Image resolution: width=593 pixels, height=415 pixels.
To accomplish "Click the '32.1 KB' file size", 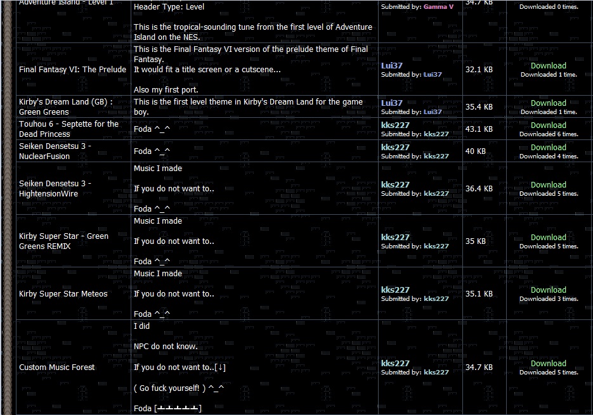I will (x=479, y=70).
